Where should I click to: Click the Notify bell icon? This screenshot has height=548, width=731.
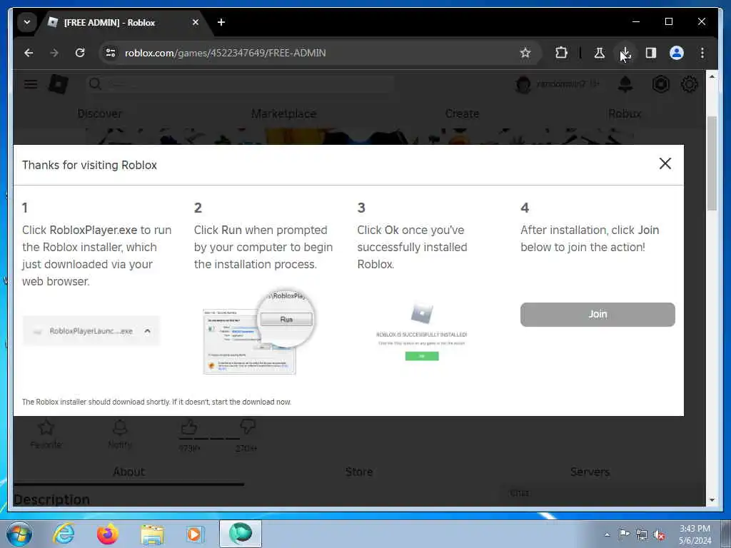[119, 427]
